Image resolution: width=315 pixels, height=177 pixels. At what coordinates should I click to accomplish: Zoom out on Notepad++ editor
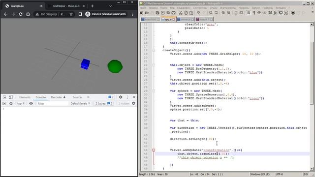pyautogui.click(x=229, y=13)
